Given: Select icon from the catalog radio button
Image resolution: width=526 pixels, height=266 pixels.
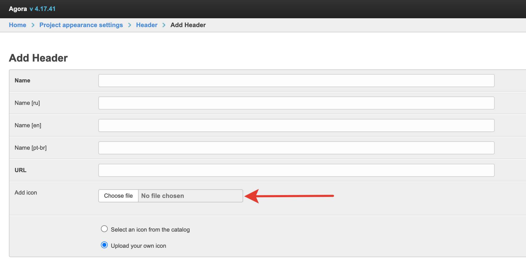Looking at the screenshot, I should point(104,229).
